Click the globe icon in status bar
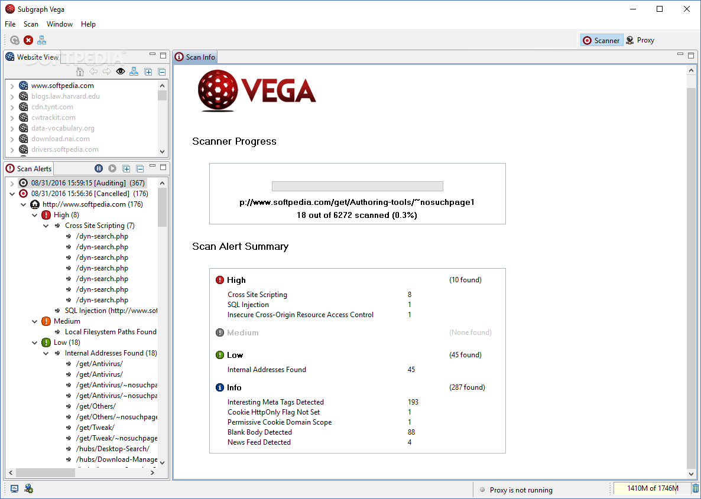The image size is (701, 499). coord(28,489)
